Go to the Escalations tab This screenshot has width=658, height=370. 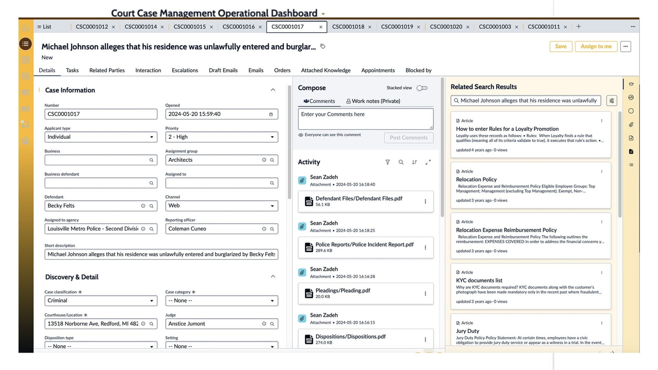pos(185,70)
